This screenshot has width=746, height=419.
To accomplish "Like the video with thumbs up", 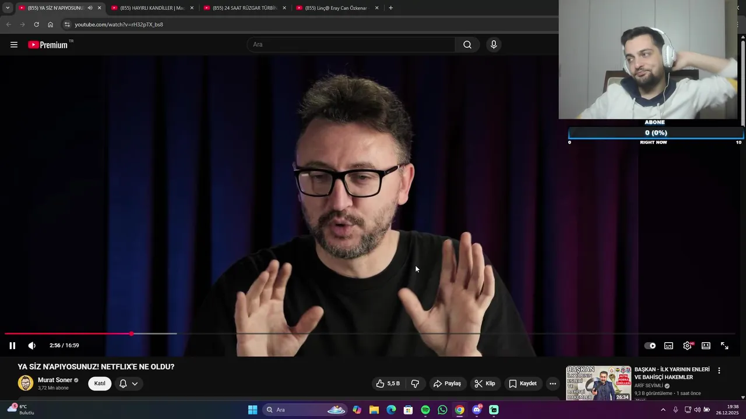I will pyautogui.click(x=388, y=384).
